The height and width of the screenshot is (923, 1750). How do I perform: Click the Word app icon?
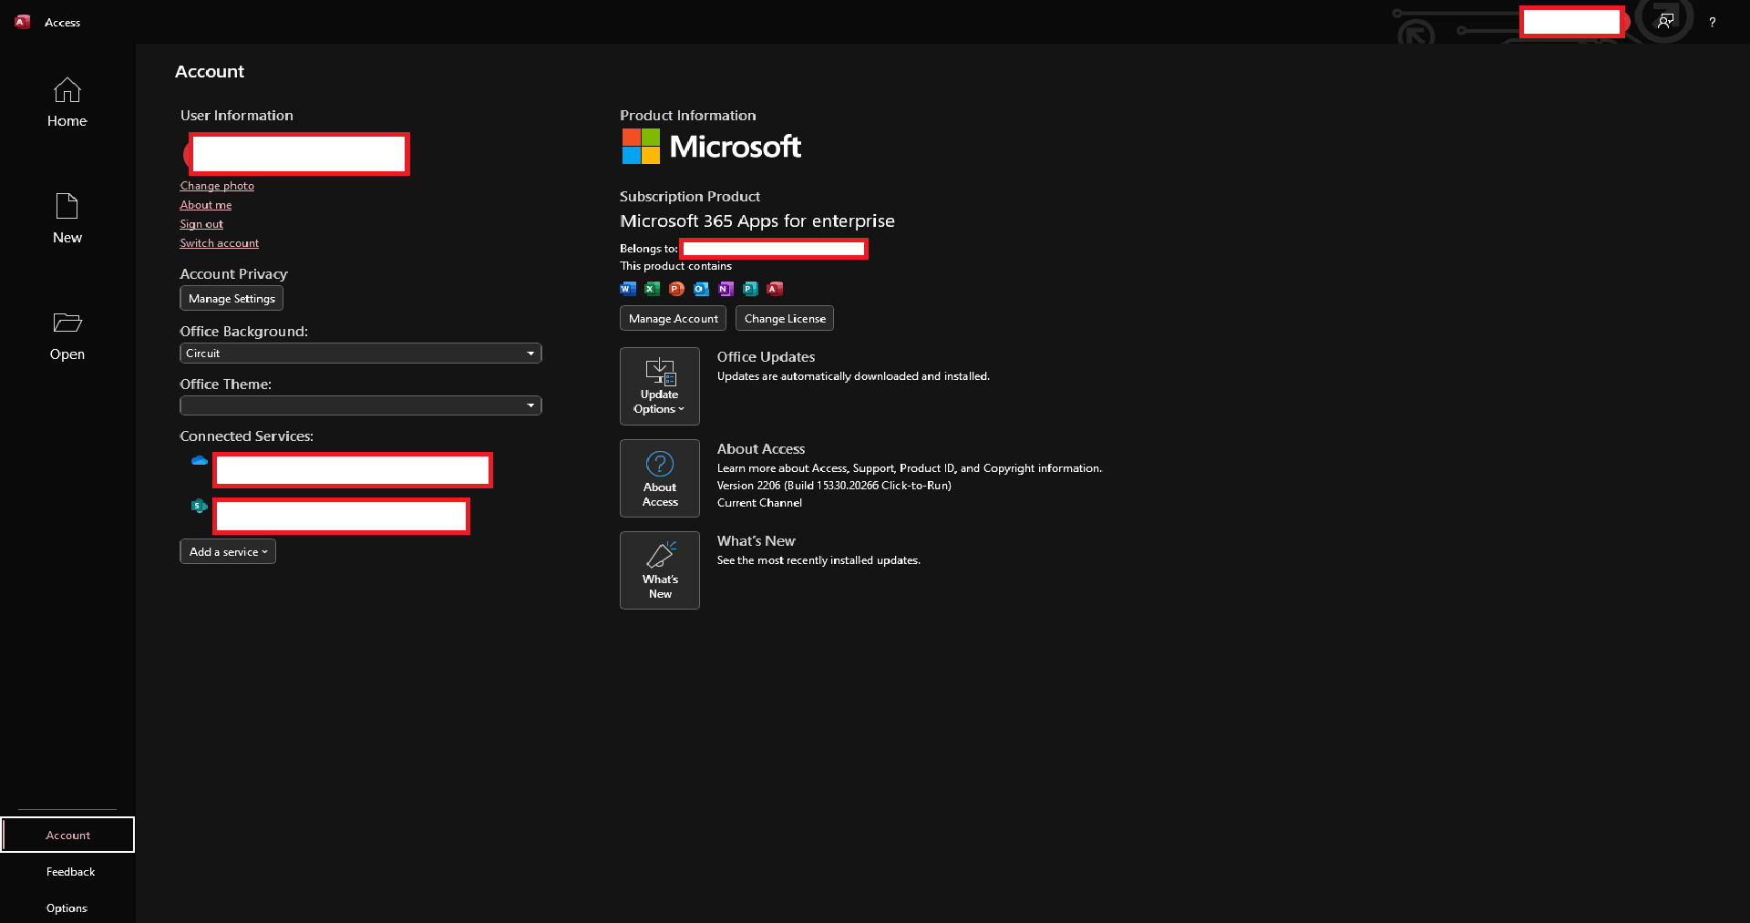628,289
